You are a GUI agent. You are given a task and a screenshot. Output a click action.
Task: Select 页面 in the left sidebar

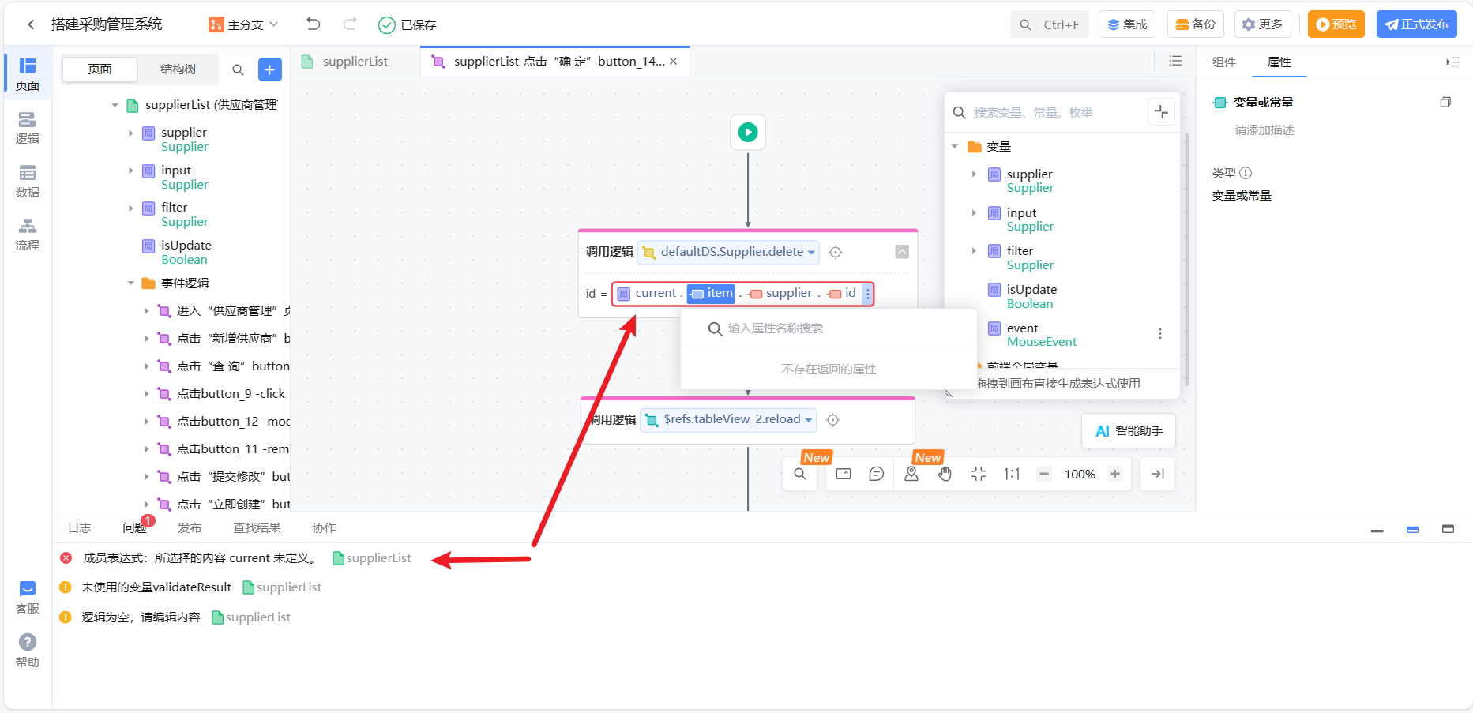click(28, 74)
